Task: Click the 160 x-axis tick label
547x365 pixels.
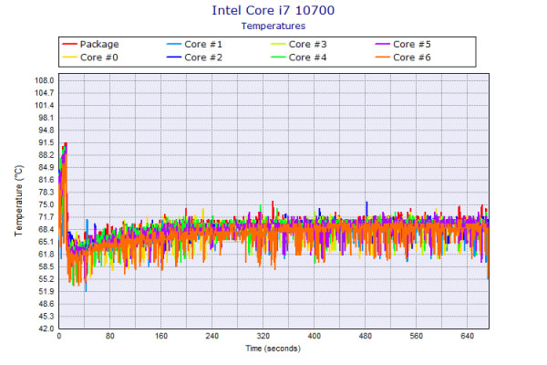Action: (x=161, y=336)
